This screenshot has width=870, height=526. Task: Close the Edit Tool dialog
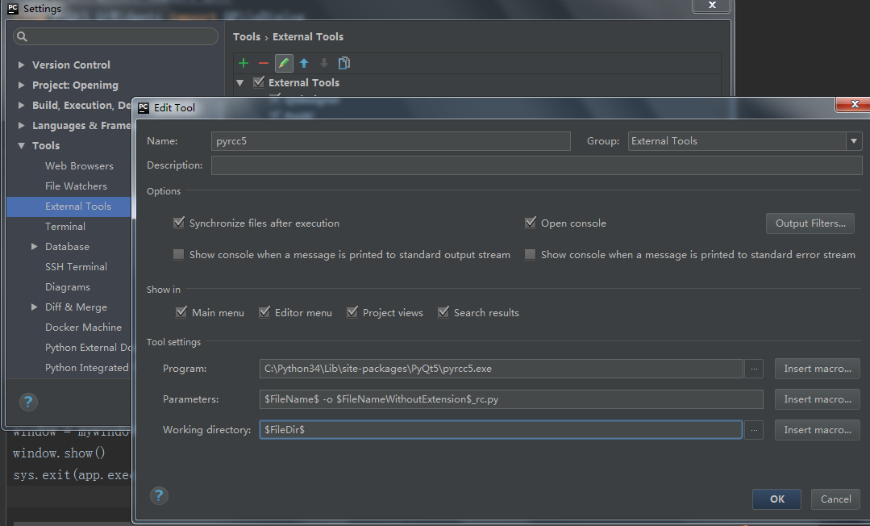(855, 104)
